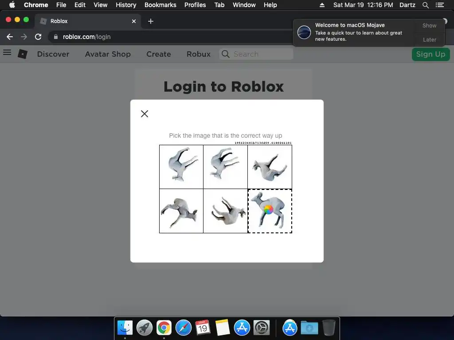
Task: Open the left App Store icon in dock
Action: [242, 328]
